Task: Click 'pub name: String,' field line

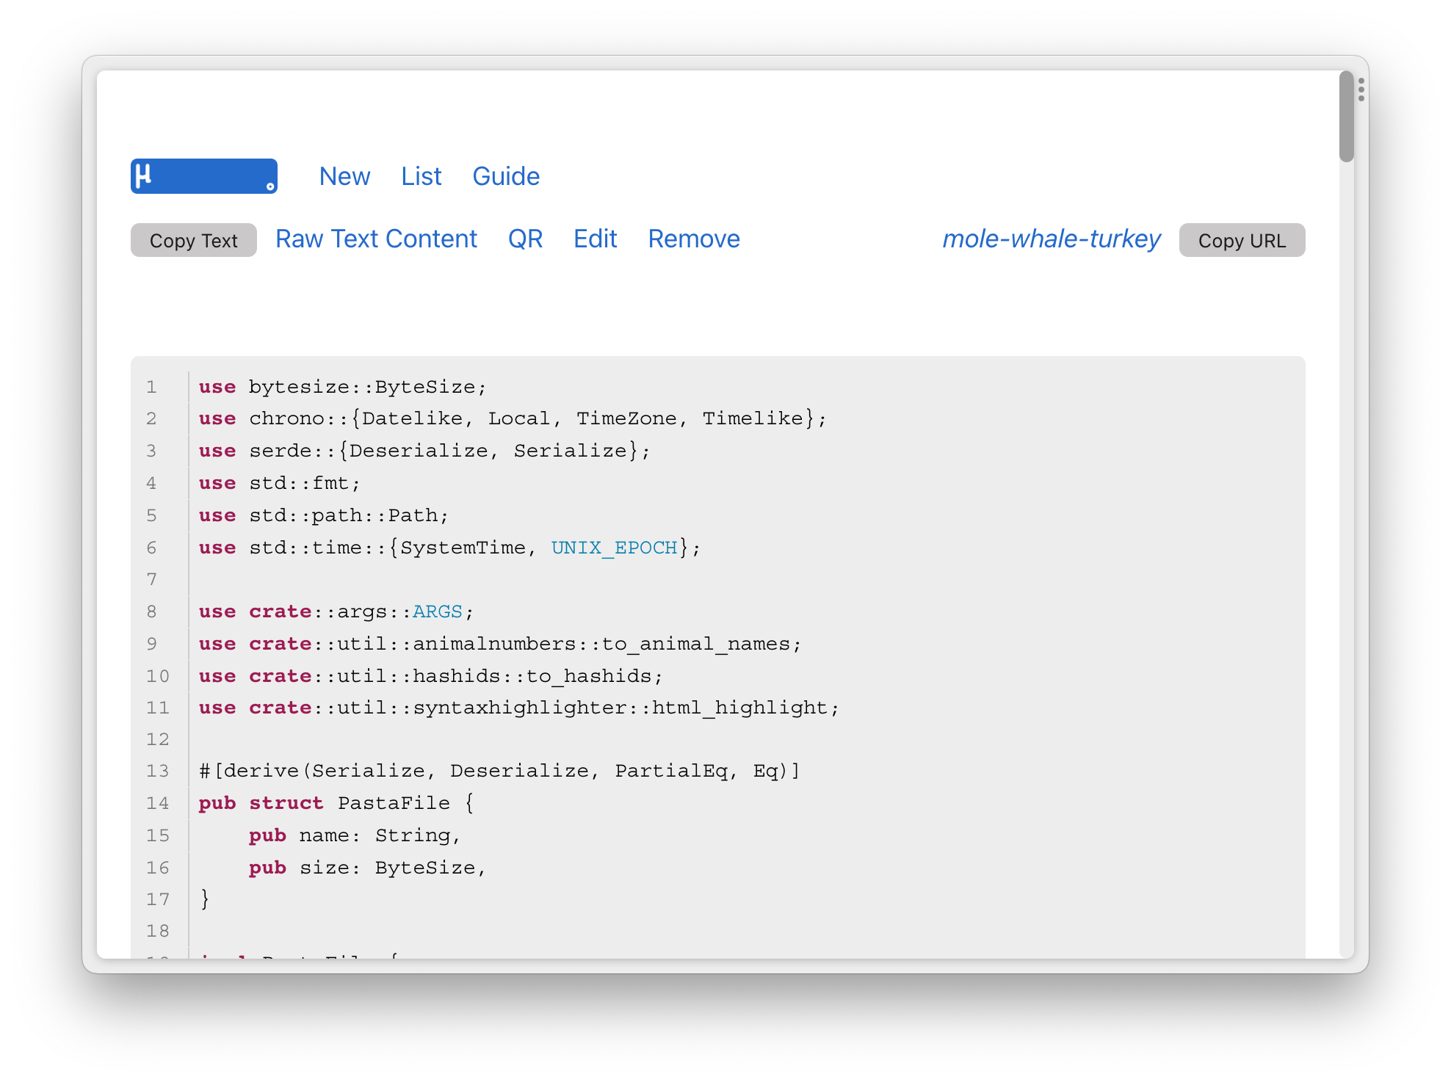Action: 355,835
